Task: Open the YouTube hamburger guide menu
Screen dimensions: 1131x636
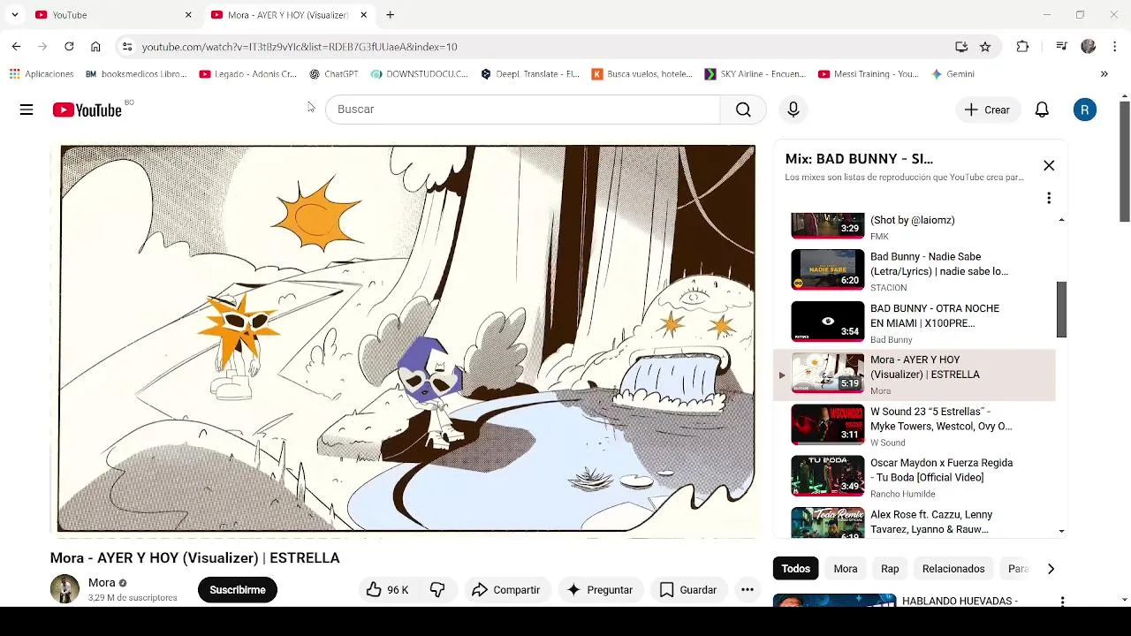Action: pos(27,110)
